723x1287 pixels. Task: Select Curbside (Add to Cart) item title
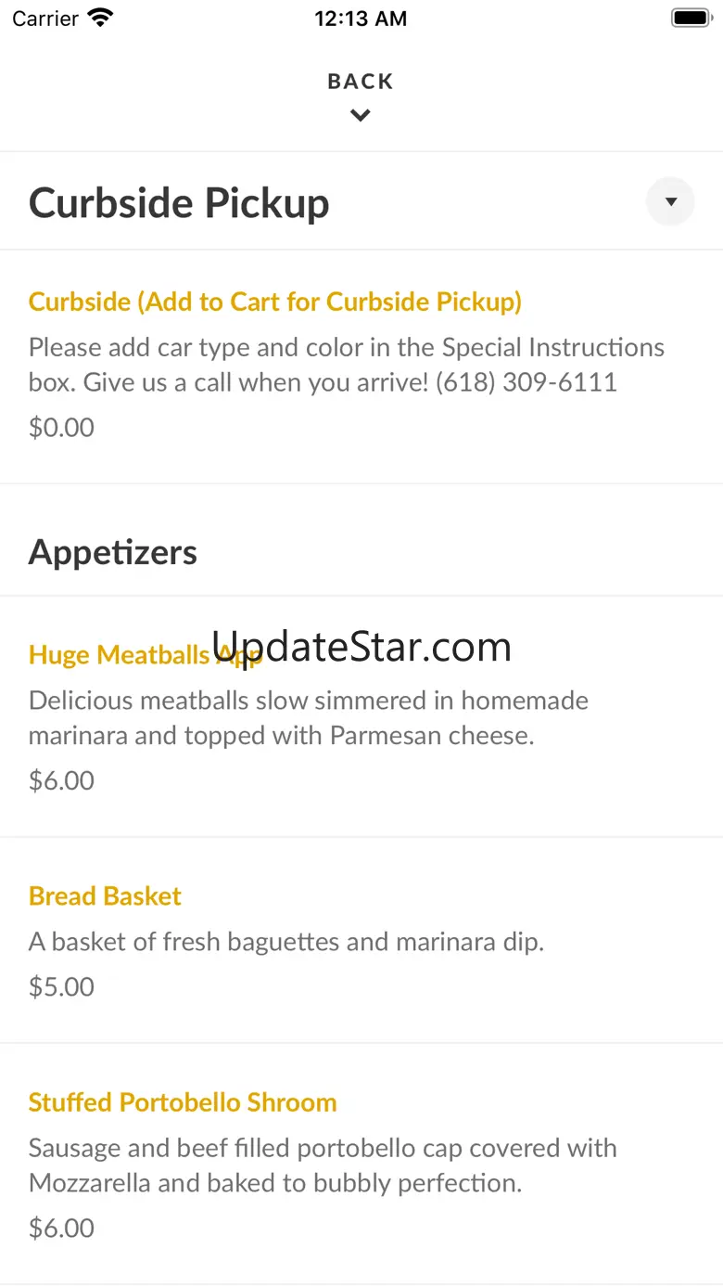tap(275, 302)
